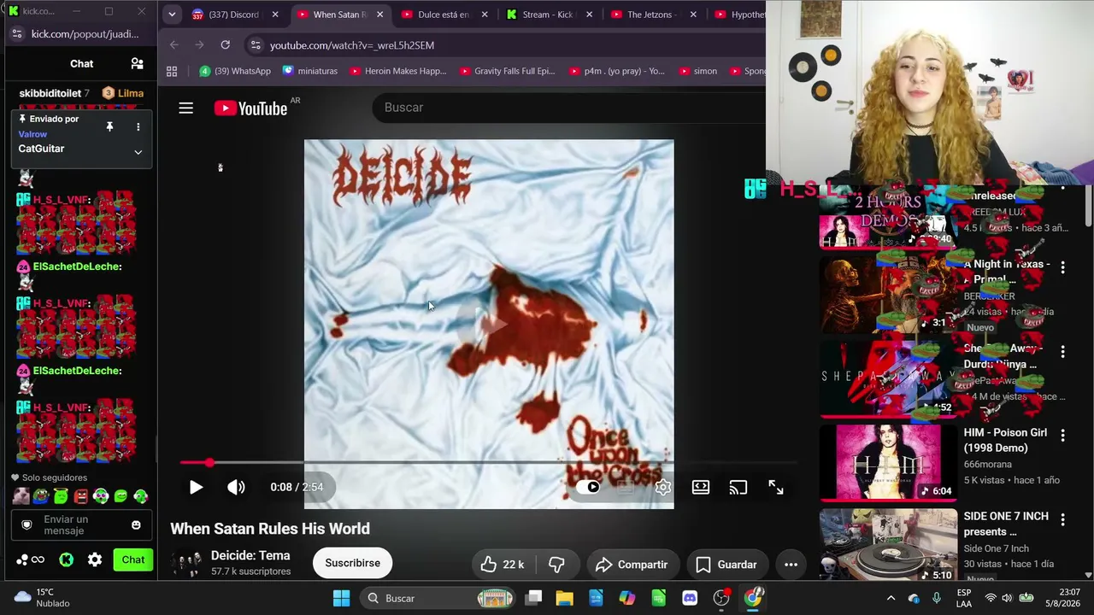Viewport: 1094px width, 615px height.
Task: Open the emote picker in chat input
Action: click(136, 524)
